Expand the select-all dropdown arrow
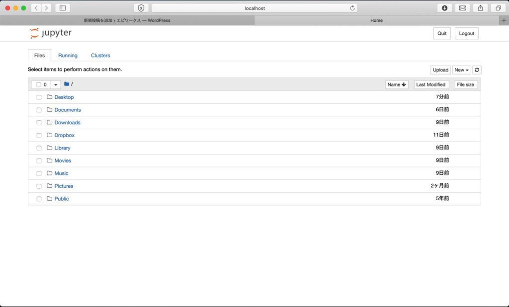The width and height of the screenshot is (509, 307). click(55, 84)
